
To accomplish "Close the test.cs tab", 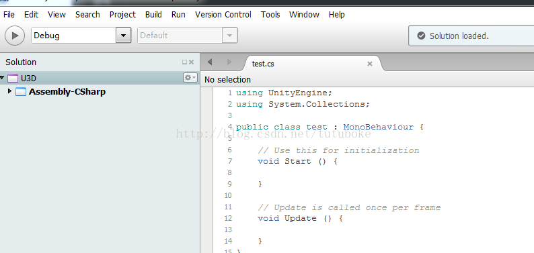I will coord(370,64).
